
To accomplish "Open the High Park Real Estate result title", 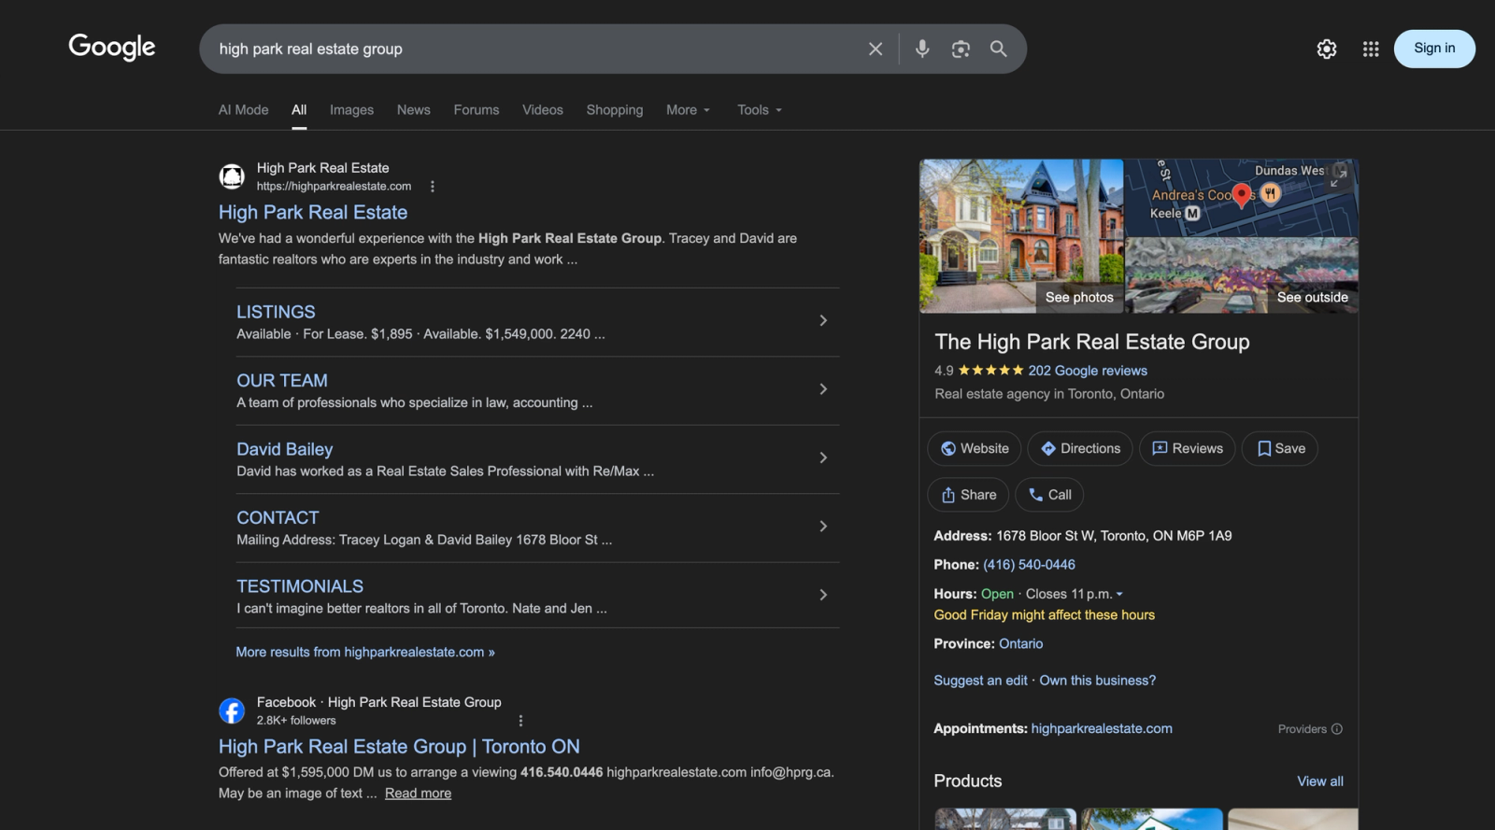I will click(x=313, y=213).
